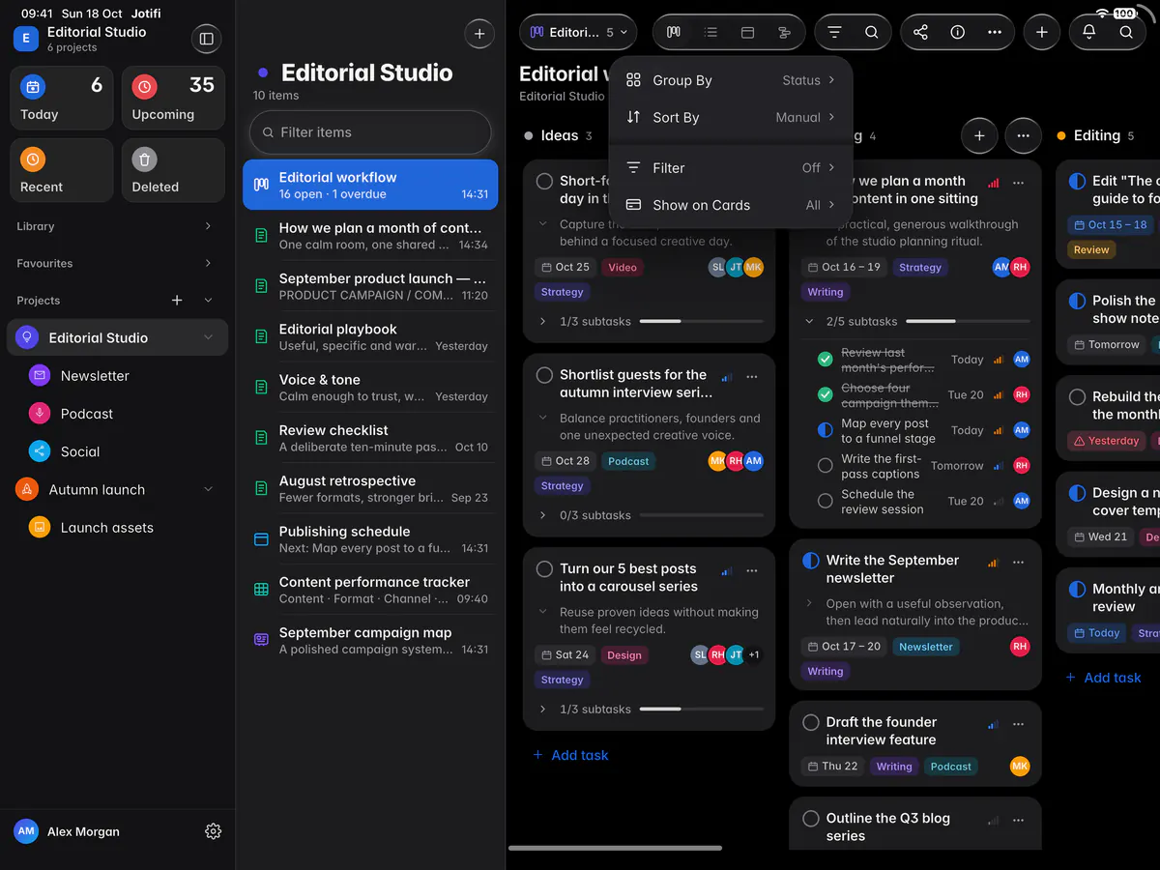Mark Outline the Q3 blog series complete
This screenshot has width=1160, height=870.
(811, 819)
